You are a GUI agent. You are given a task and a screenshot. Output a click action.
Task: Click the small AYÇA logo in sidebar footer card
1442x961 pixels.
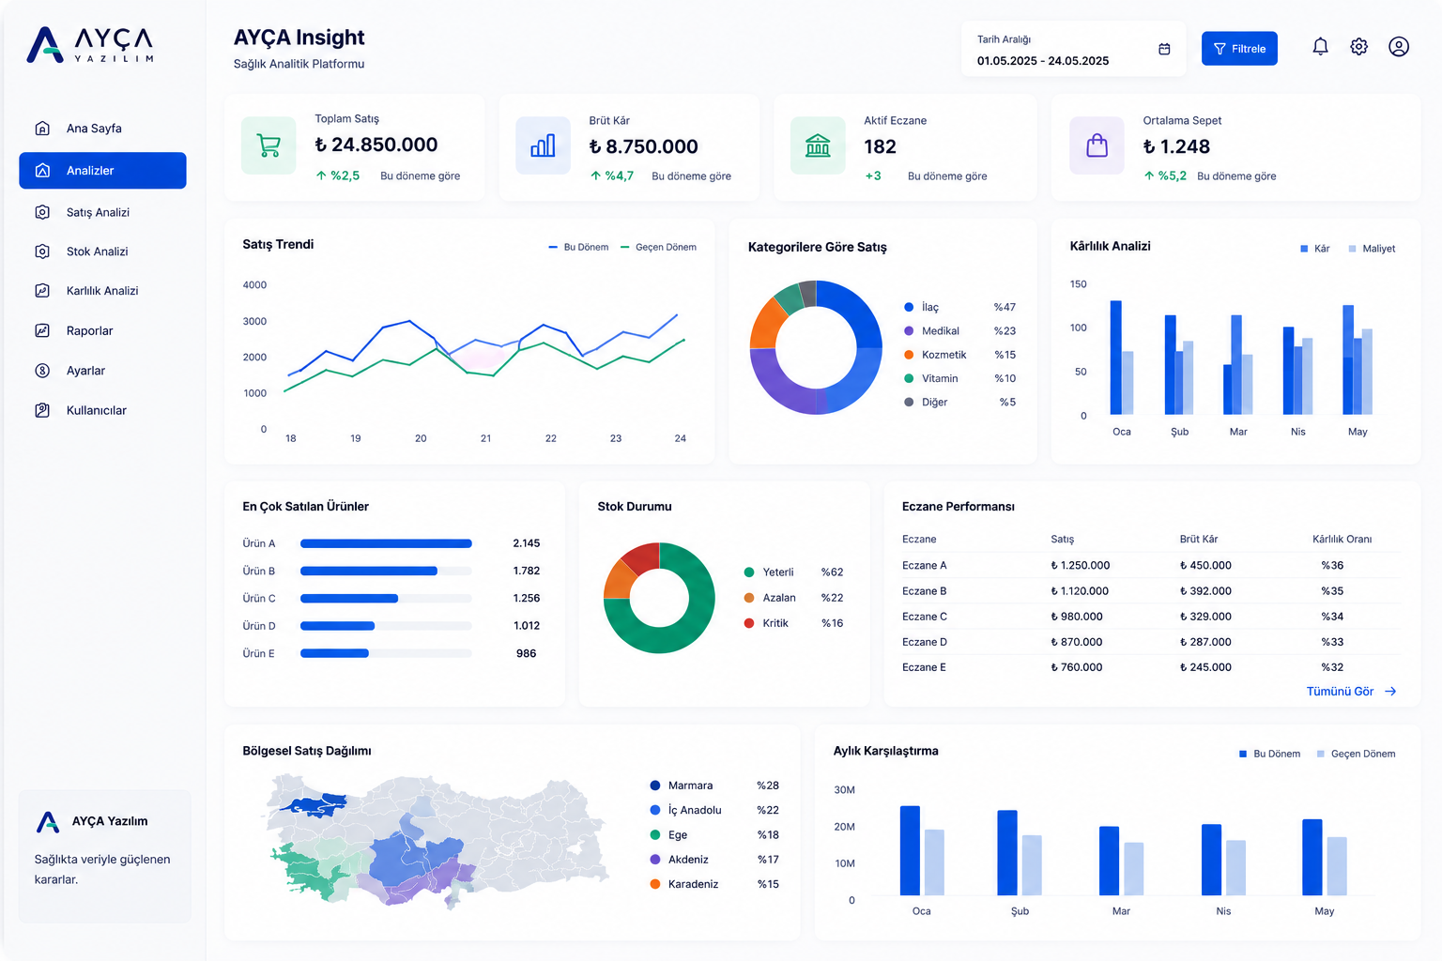[x=48, y=822]
